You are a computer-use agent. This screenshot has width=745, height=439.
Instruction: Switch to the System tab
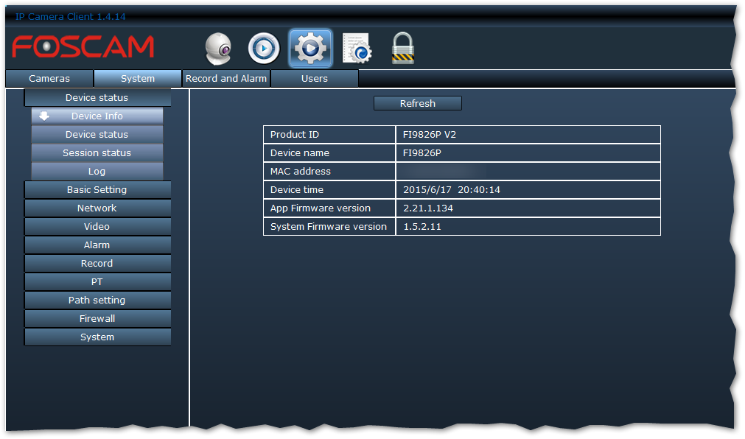tap(138, 78)
